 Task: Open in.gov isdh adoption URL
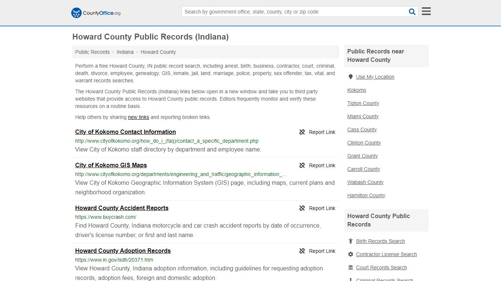(x=114, y=260)
